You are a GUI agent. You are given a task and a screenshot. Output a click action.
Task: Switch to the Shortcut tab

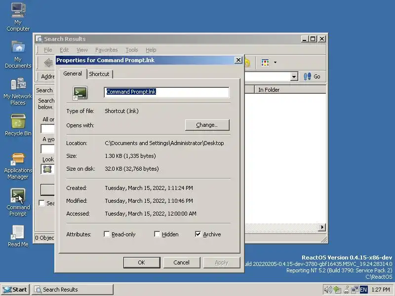[99, 74]
